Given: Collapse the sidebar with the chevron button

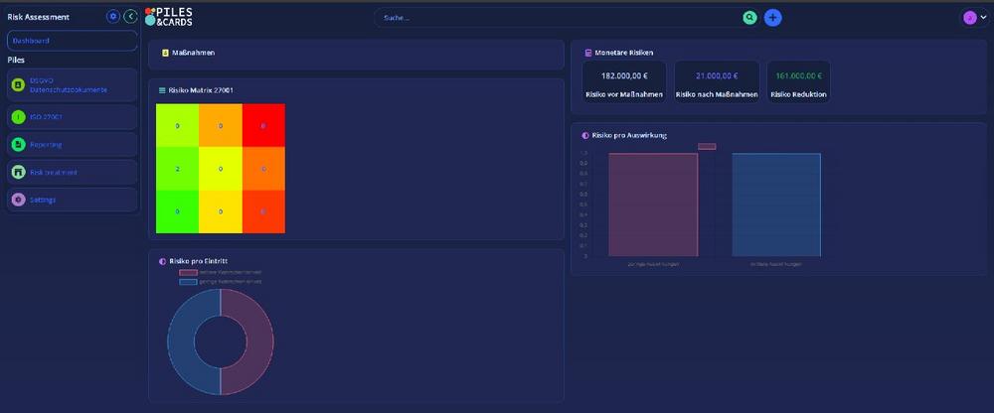Looking at the screenshot, I should coord(130,17).
